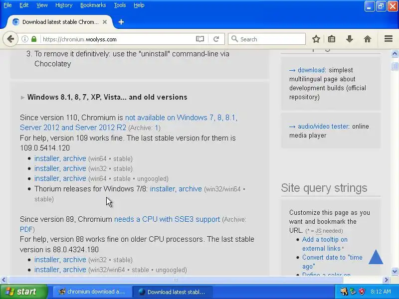The width and height of the screenshot is (399, 299).
Task: Click the 109.0.5414.120 version text
Action: (x=45, y=148)
